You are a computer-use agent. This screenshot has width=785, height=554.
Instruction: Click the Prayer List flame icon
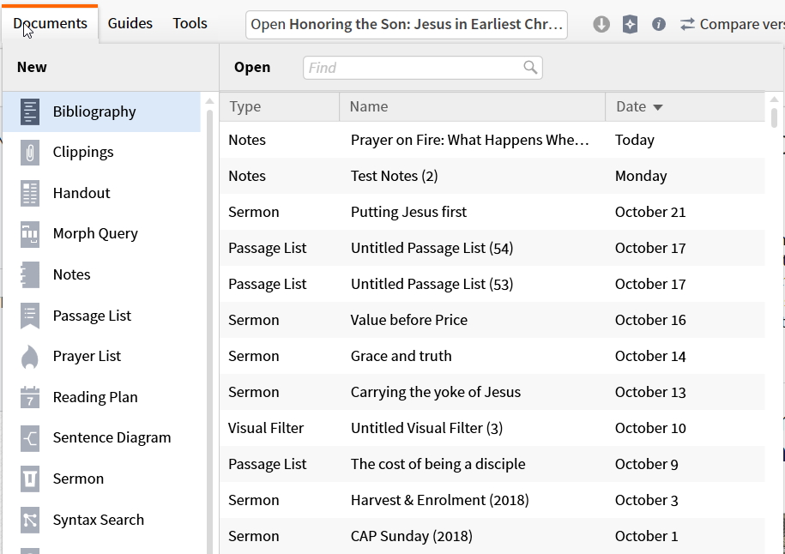click(x=30, y=357)
